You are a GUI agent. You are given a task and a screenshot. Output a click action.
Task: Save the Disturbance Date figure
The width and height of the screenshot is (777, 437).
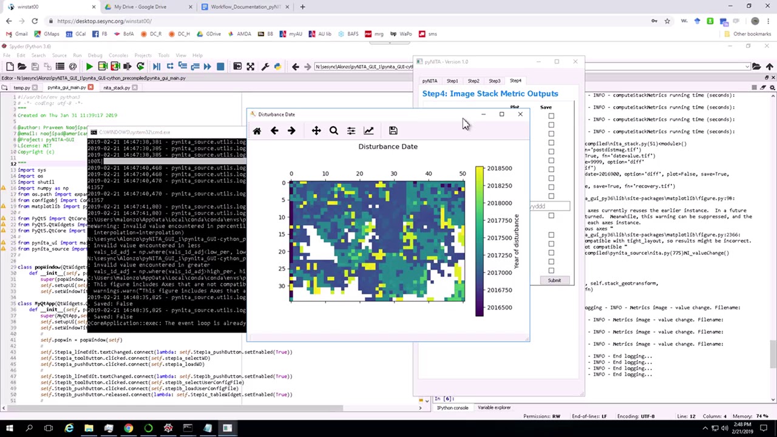393,131
